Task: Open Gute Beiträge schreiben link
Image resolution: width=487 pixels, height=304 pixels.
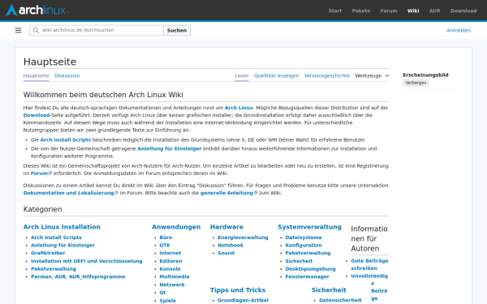Action: [369, 264]
